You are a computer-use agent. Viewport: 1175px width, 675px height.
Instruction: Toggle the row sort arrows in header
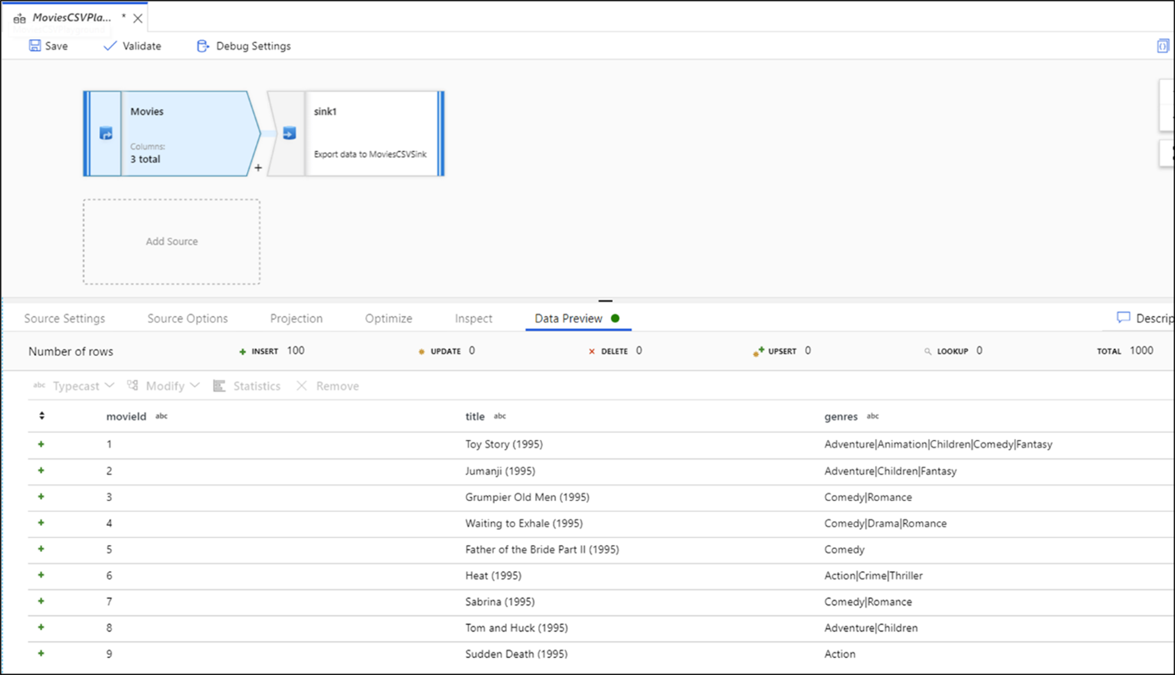42,415
